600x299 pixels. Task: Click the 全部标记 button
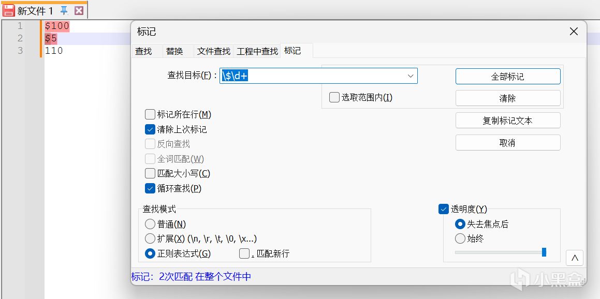click(x=507, y=77)
